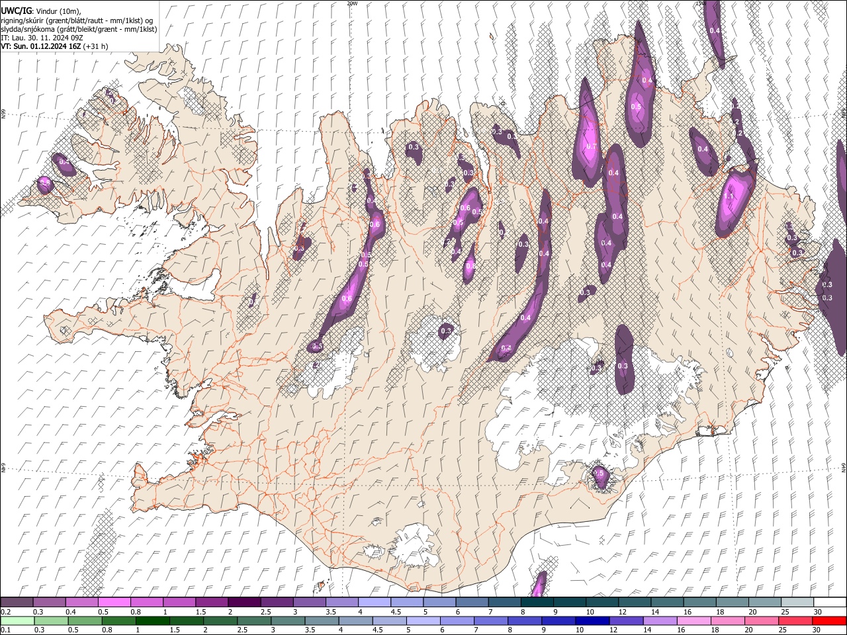847x635 pixels.
Task: Click the "0.2" label on the upper scale
Action: click(6, 612)
